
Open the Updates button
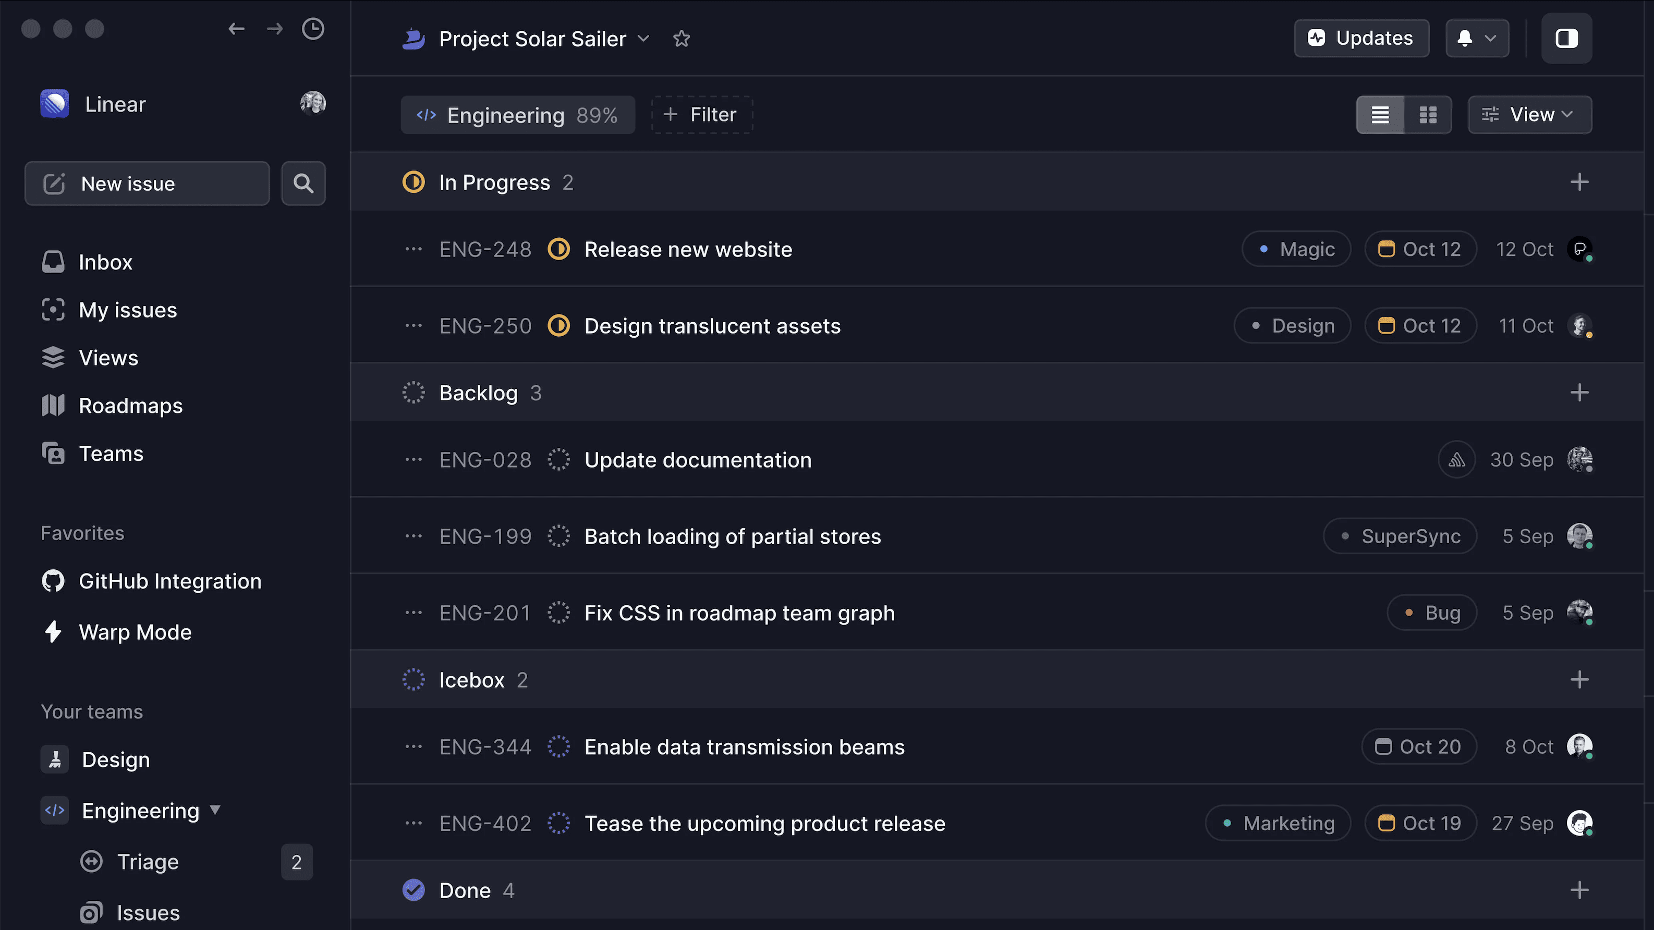point(1362,38)
